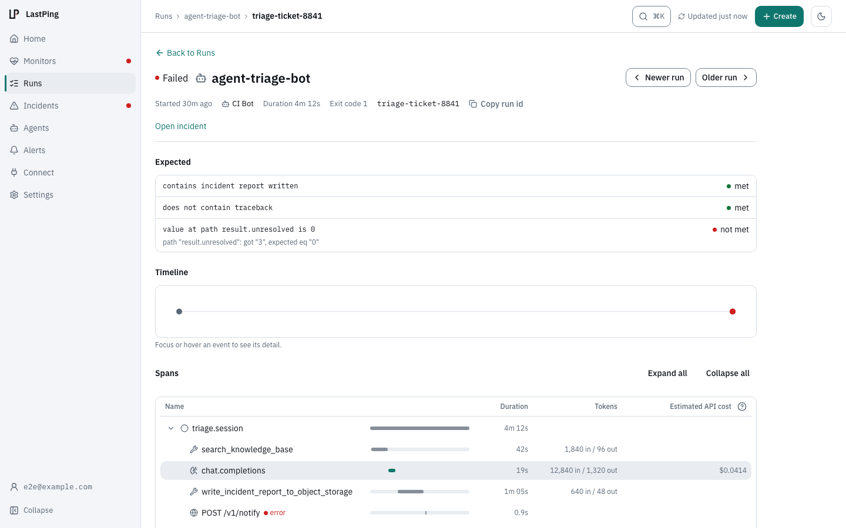Viewport: 846px width, 528px height.
Task: Click the chat.completions span icon
Action: click(194, 471)
